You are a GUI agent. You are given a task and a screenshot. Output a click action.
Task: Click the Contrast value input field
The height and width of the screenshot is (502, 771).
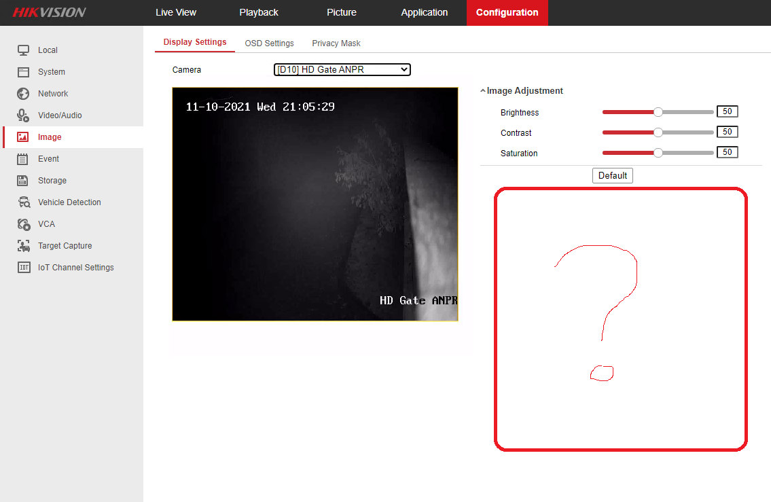pos(727,132)
